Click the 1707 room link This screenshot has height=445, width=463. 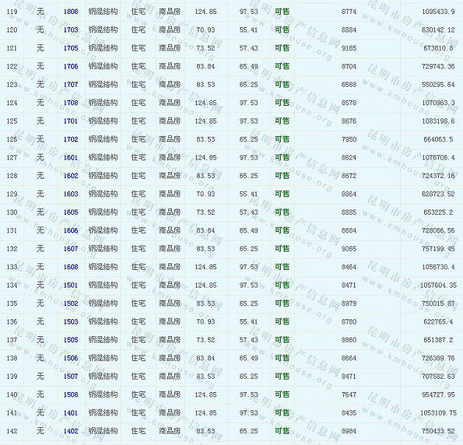point(71,85)
